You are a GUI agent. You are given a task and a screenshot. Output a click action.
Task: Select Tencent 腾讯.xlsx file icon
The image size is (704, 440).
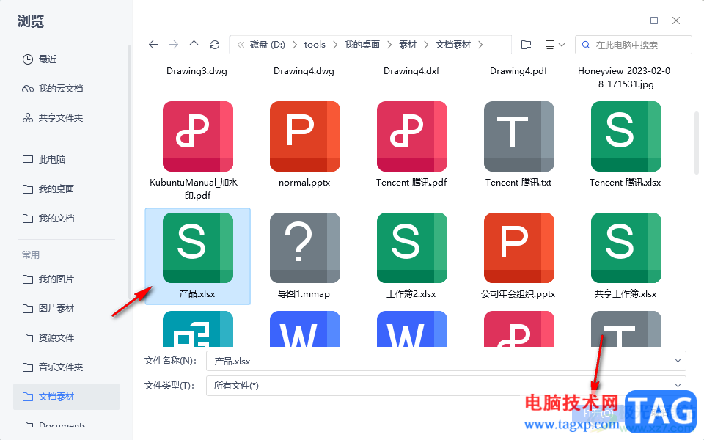point(626,136)
